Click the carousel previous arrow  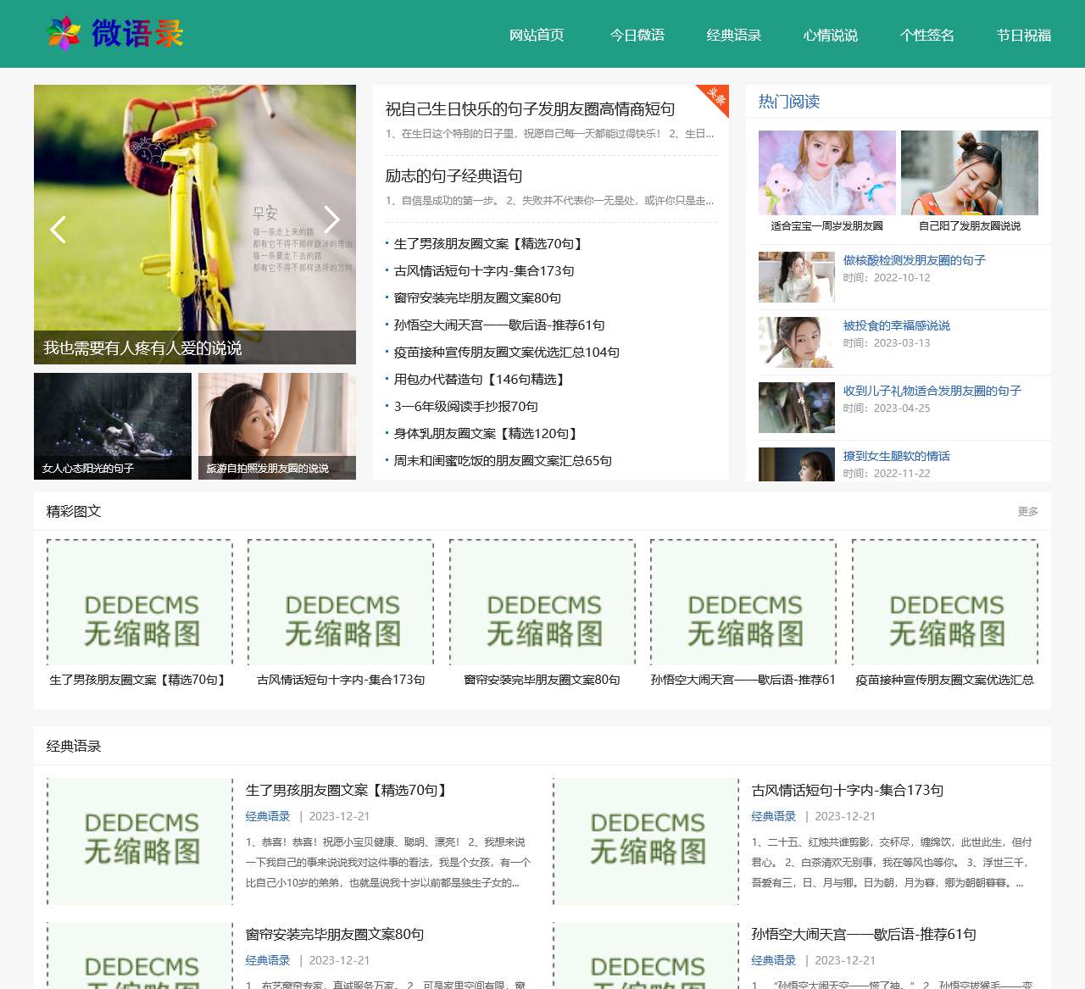(x=58, y=229)
